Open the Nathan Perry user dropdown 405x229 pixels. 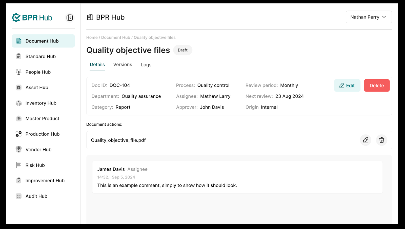[369, 17]
